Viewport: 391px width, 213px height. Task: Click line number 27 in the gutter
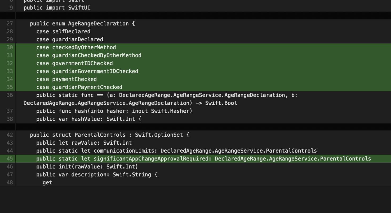point(10,24)
